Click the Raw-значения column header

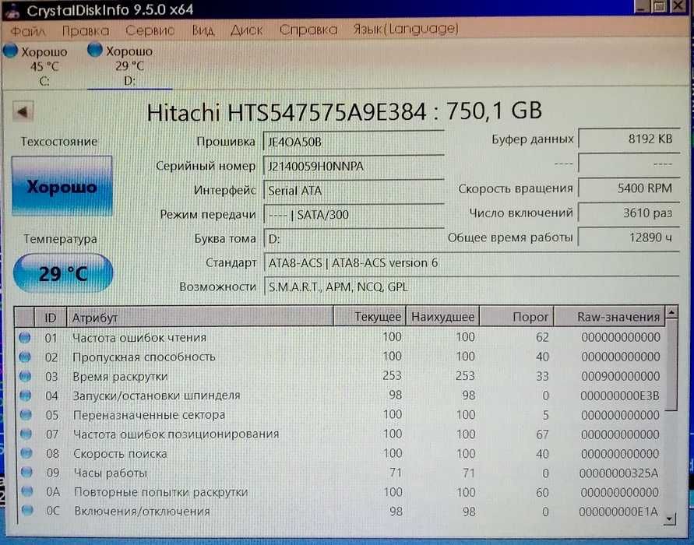tap(609, 316)
